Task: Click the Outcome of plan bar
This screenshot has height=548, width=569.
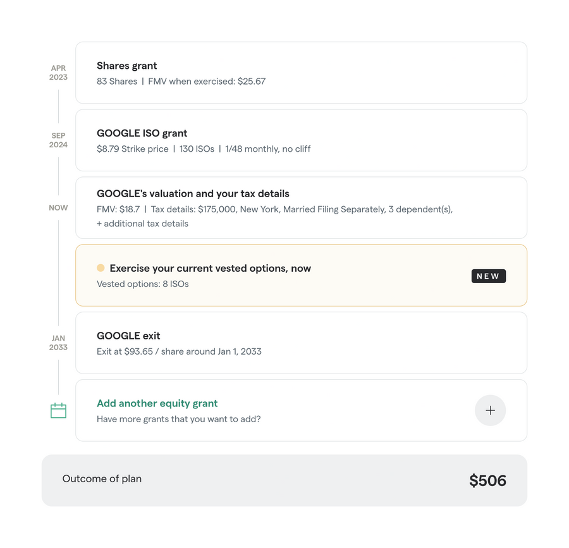Action: click(284, 480)
